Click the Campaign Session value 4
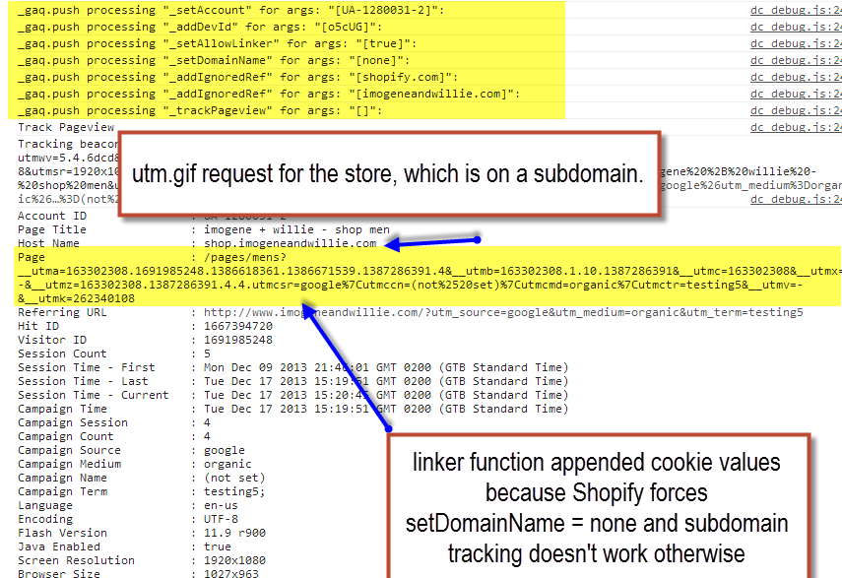The image size is (842, 578). pyautogui.click(x=207, y=422)
